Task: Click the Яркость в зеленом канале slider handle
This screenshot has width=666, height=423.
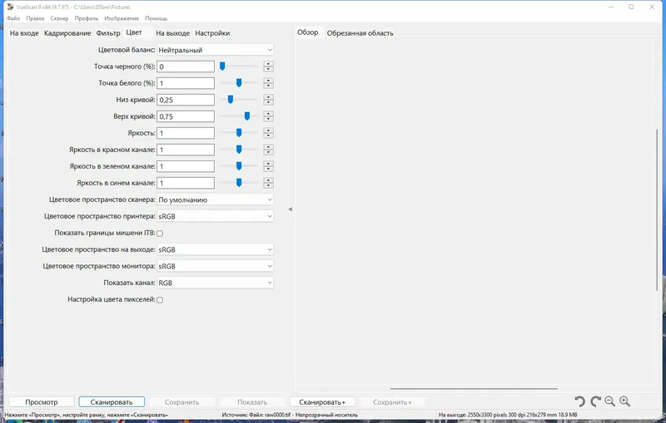Action: [x=239, y=165]
